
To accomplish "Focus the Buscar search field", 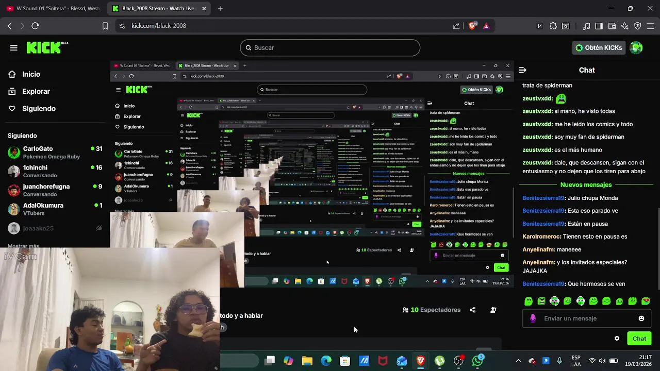I will click(330, 48).
